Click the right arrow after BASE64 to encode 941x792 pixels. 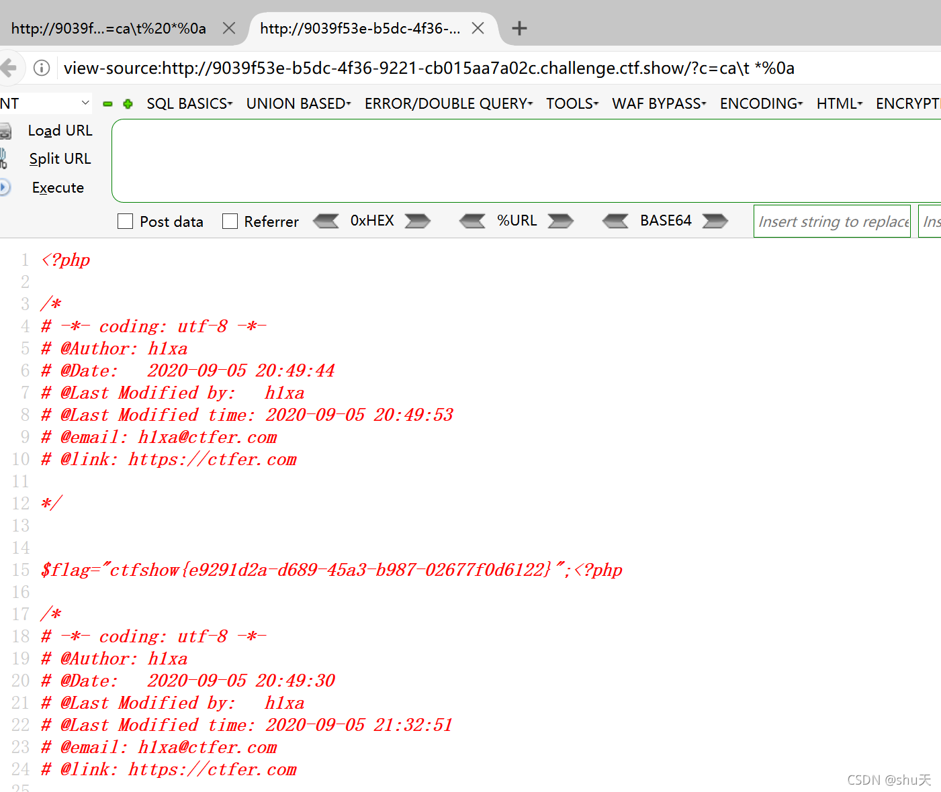(715, 221)
